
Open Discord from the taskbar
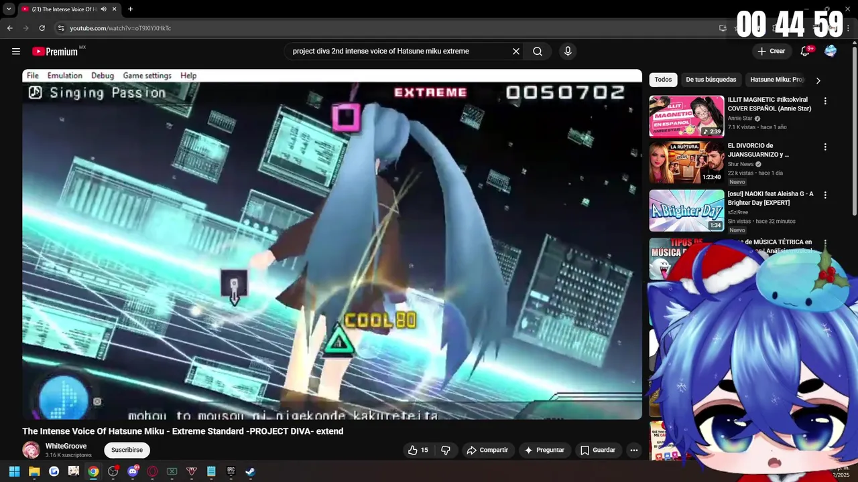tap(133, 471)
